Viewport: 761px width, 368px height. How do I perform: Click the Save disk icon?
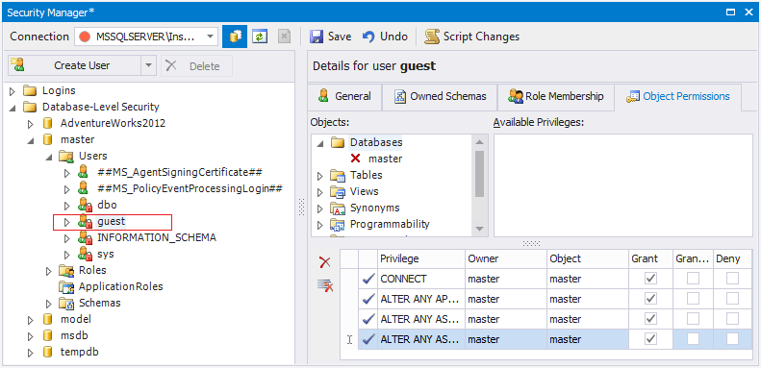[317, 37]
